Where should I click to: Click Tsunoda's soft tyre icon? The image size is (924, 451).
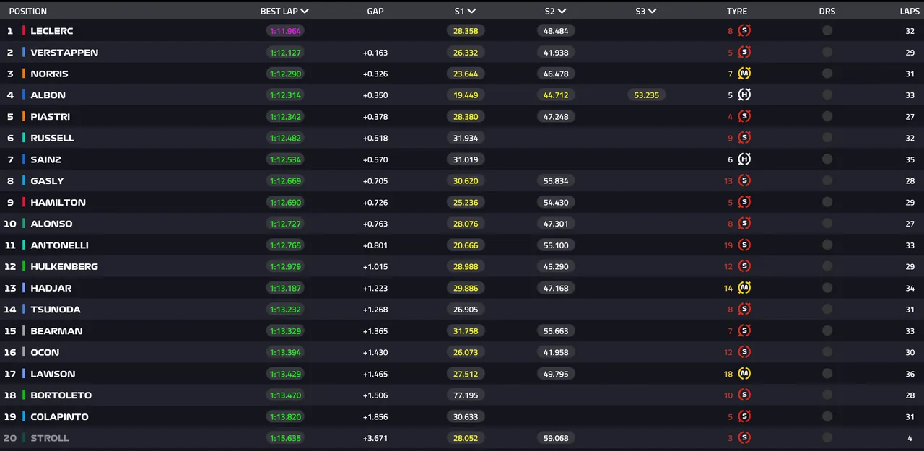click(744, 310)
